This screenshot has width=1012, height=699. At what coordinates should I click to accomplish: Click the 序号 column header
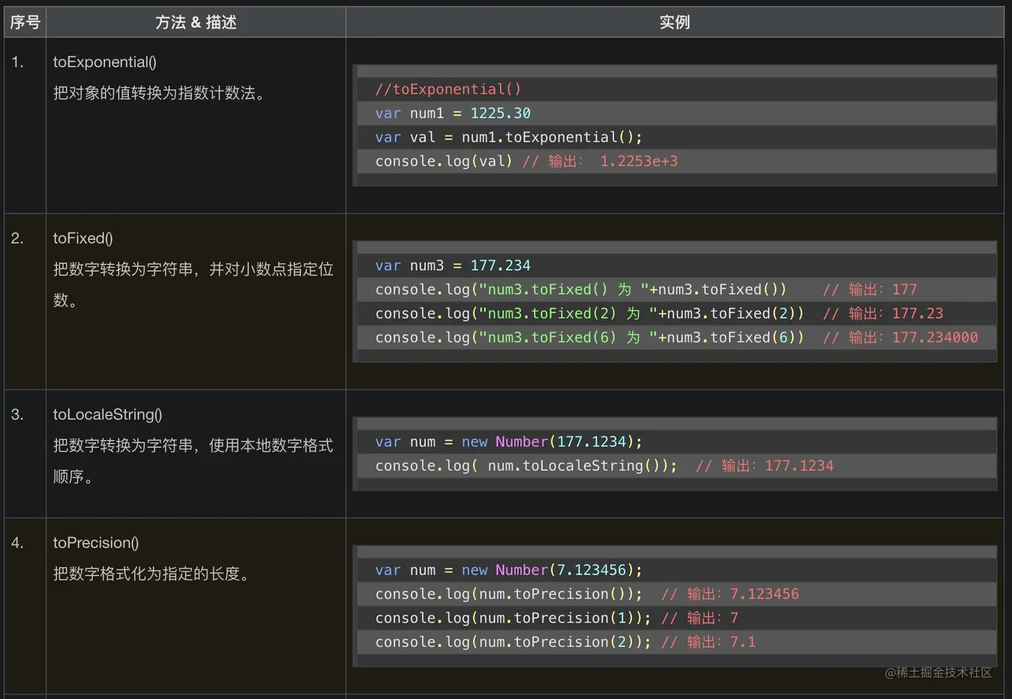(25, 22)
